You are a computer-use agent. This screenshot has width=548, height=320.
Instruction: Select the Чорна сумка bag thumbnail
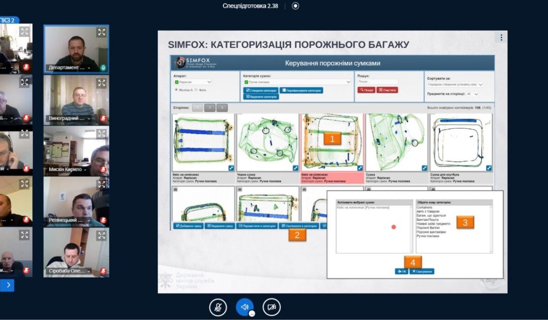point(268,143)
